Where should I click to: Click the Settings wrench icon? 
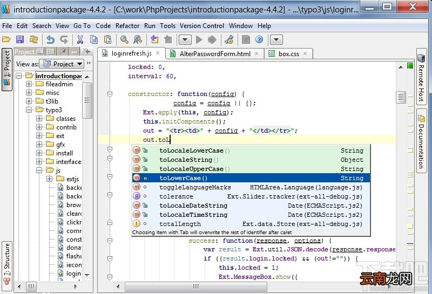coord(229,39)
